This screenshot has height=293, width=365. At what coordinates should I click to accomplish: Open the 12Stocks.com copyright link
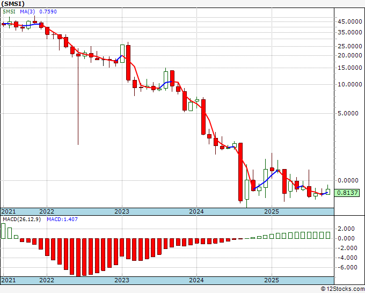(x=342, y=289)
